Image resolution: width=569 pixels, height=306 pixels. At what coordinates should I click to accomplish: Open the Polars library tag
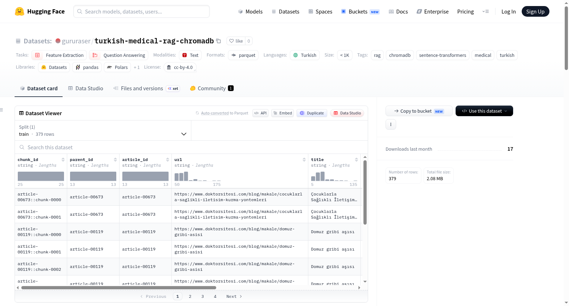pos(117,67)
